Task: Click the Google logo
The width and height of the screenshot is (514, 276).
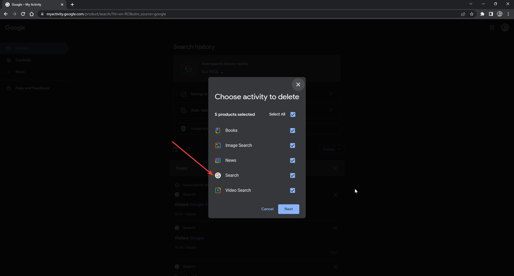Action: point(15,28)
